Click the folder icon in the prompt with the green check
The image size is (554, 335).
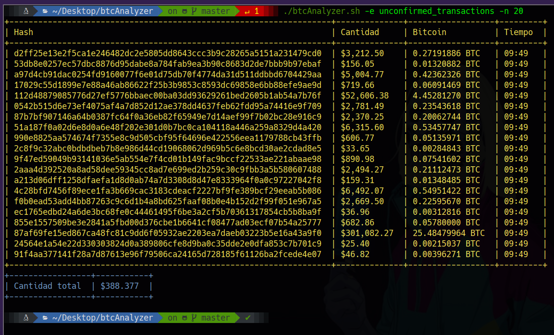45,318
